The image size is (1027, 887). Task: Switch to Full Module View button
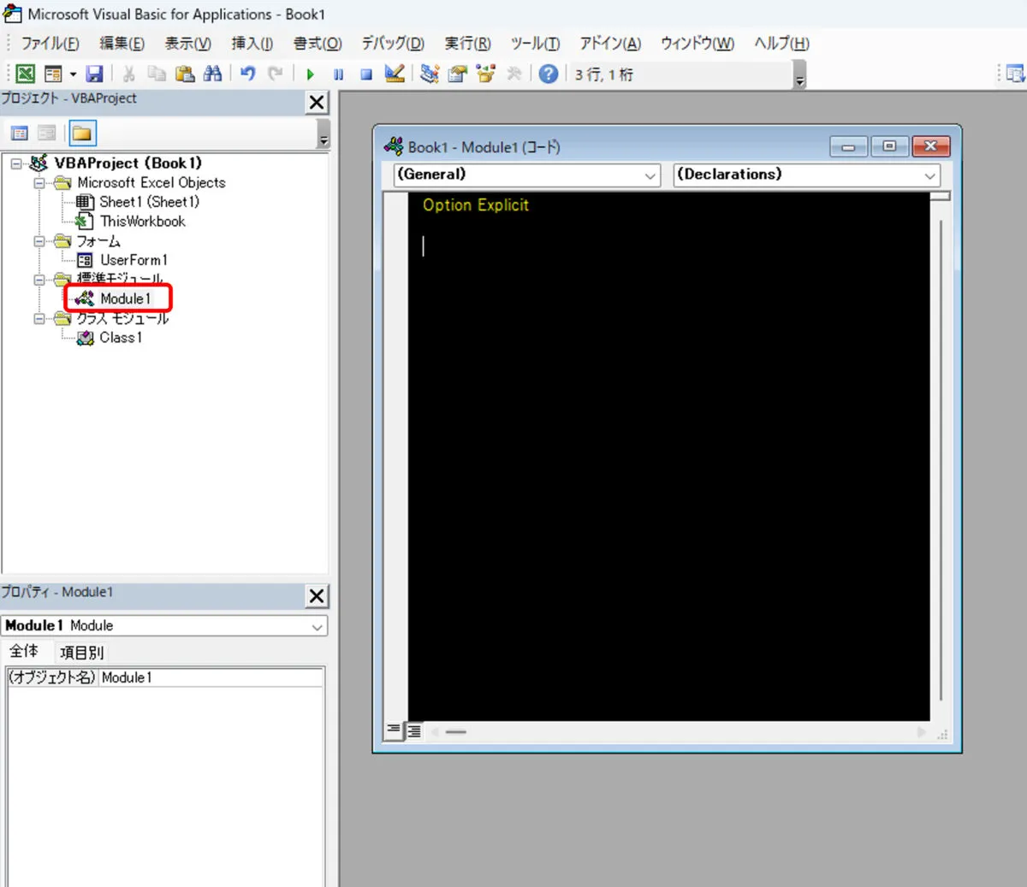414,730
